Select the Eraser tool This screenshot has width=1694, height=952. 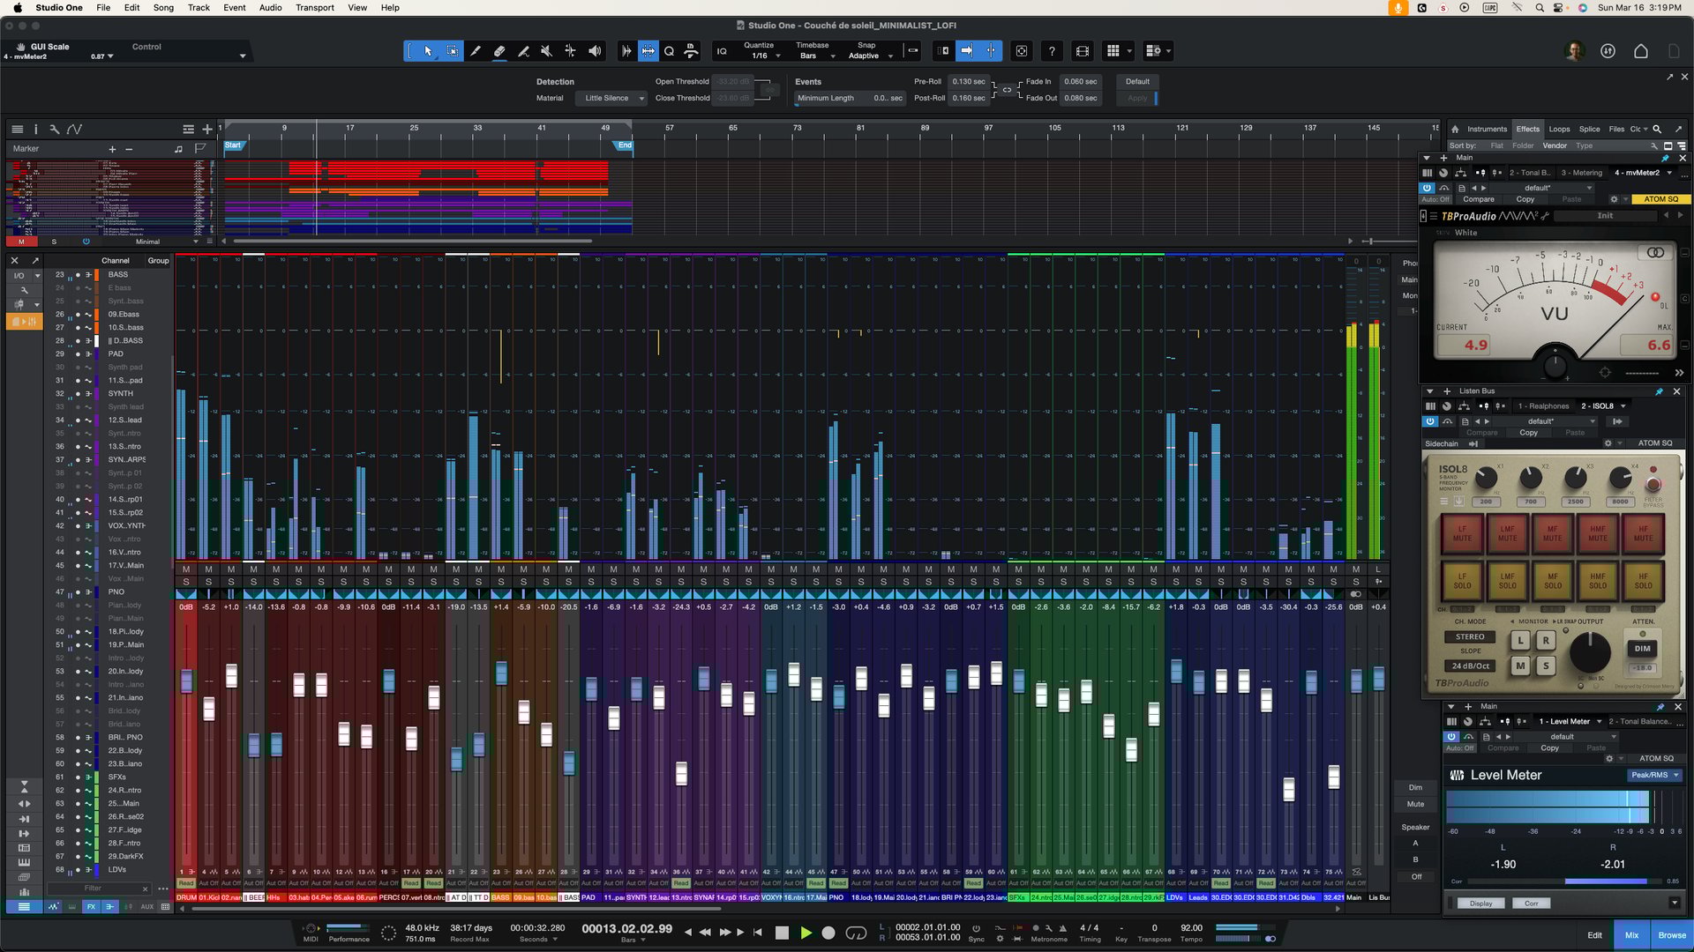pyautogui.click(x=499, y=51)
